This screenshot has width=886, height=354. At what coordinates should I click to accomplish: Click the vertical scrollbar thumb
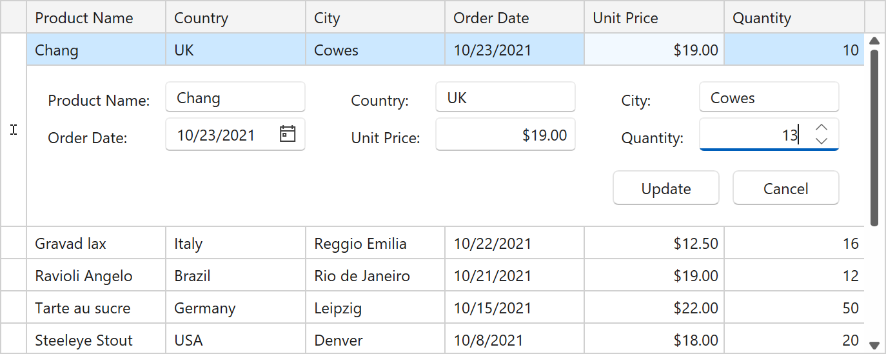click(x=874, y=137)
